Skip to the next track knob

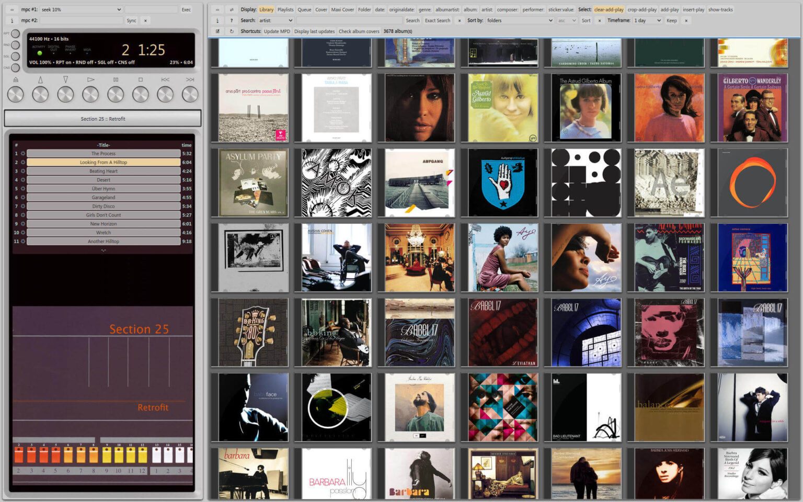click(x=190, y=94)
